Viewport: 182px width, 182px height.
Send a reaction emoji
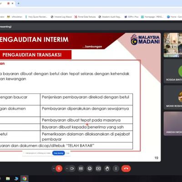pyautogui.click(x=90, y=168)
